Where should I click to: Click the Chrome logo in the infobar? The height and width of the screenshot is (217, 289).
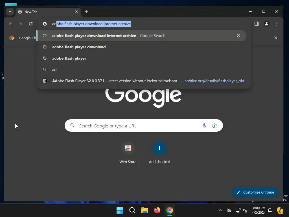pyautogui.click(x=12, y=38)
